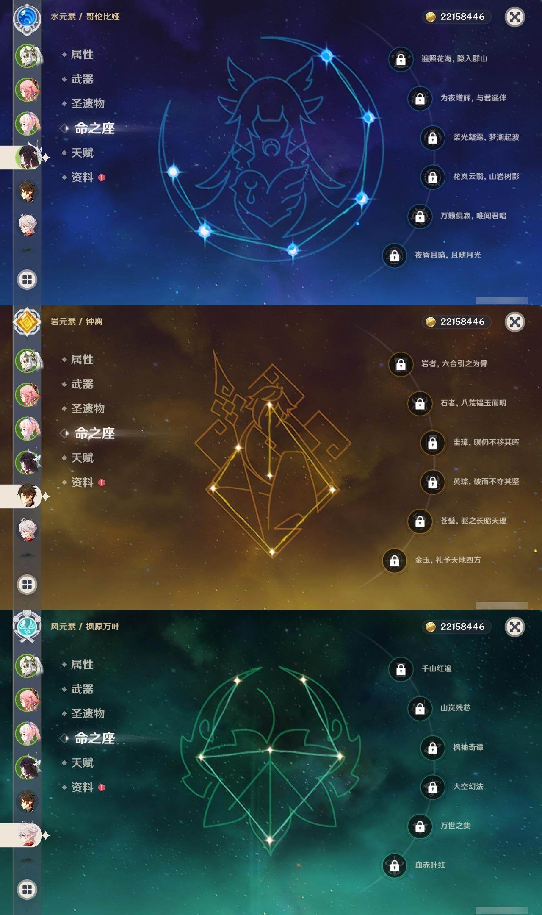This screenshot has width=542, height=915.
Task: Select the lock icon next to 千山红遍
Action: click(x=401, y=669)
